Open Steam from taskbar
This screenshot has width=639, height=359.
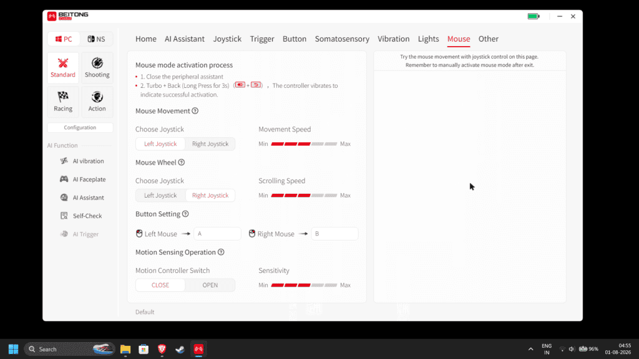tap(180, 349)
